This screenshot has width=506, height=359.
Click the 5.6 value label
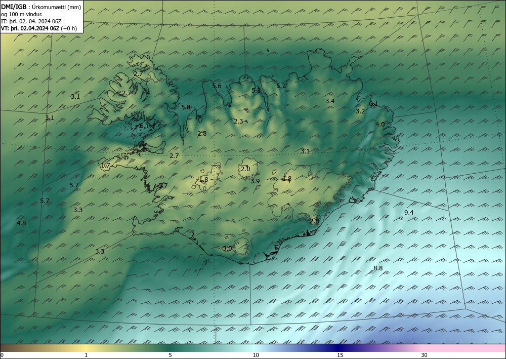tap(217, 86)
